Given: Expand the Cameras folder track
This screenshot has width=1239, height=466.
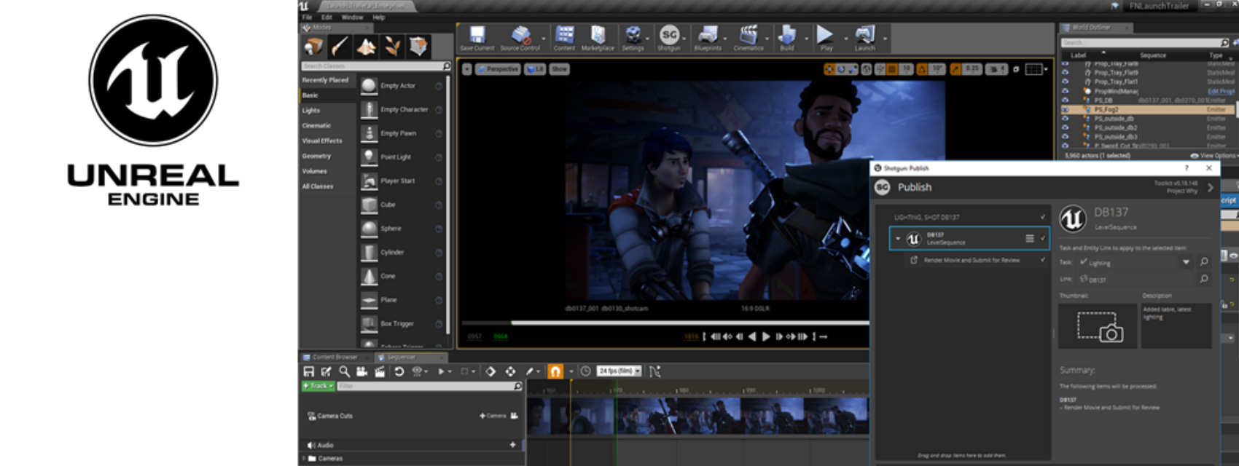Looking at the screenshot, I should (x=304, y=459).
